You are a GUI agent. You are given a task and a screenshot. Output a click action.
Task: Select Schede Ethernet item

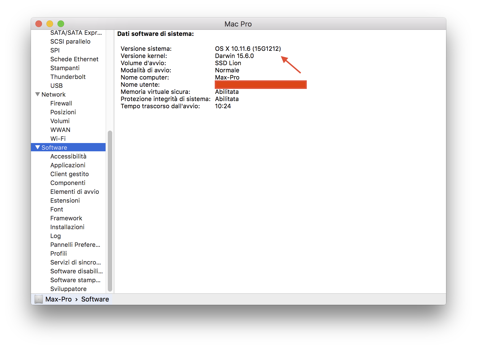click(74, 59)
